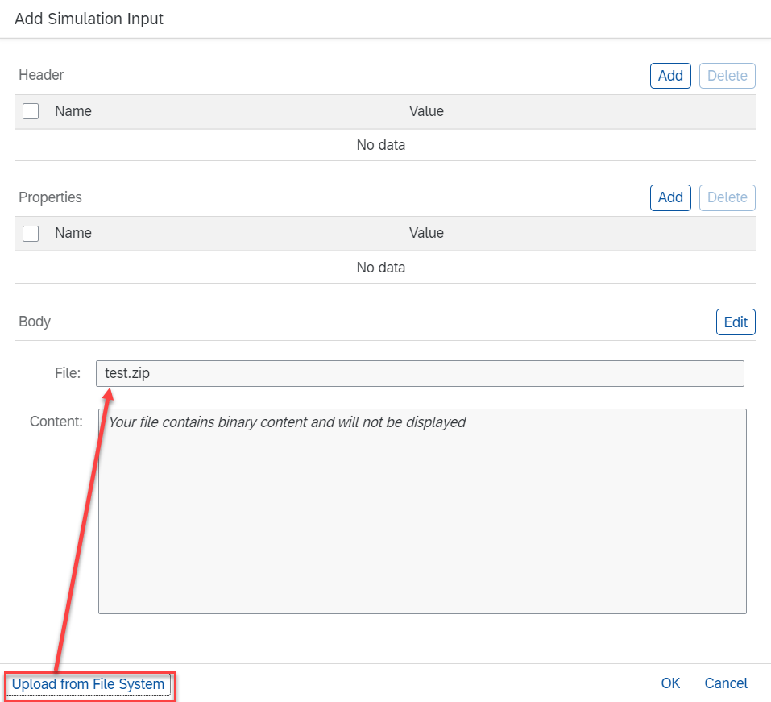
Task: Click the Body section label
Action: coord(34,322)
